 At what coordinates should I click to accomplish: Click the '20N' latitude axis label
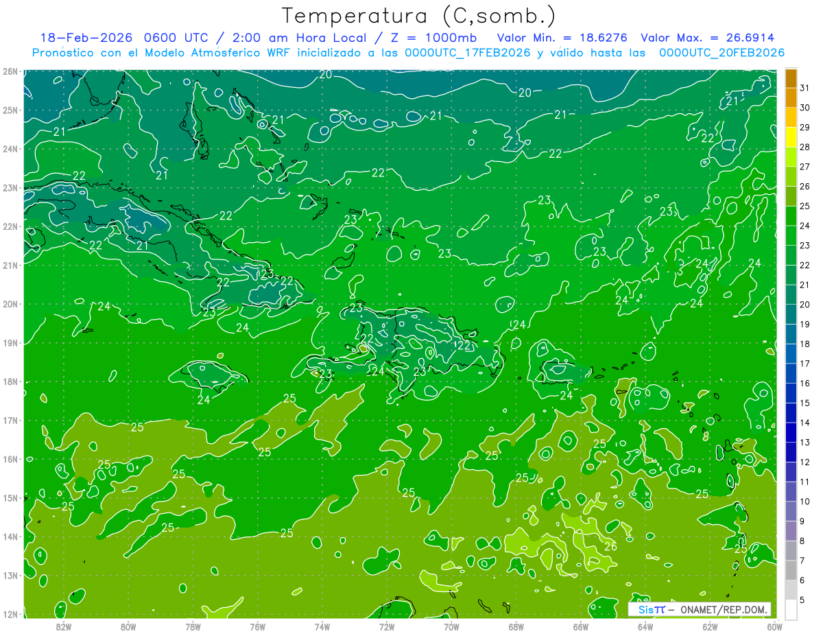point(10,304)
